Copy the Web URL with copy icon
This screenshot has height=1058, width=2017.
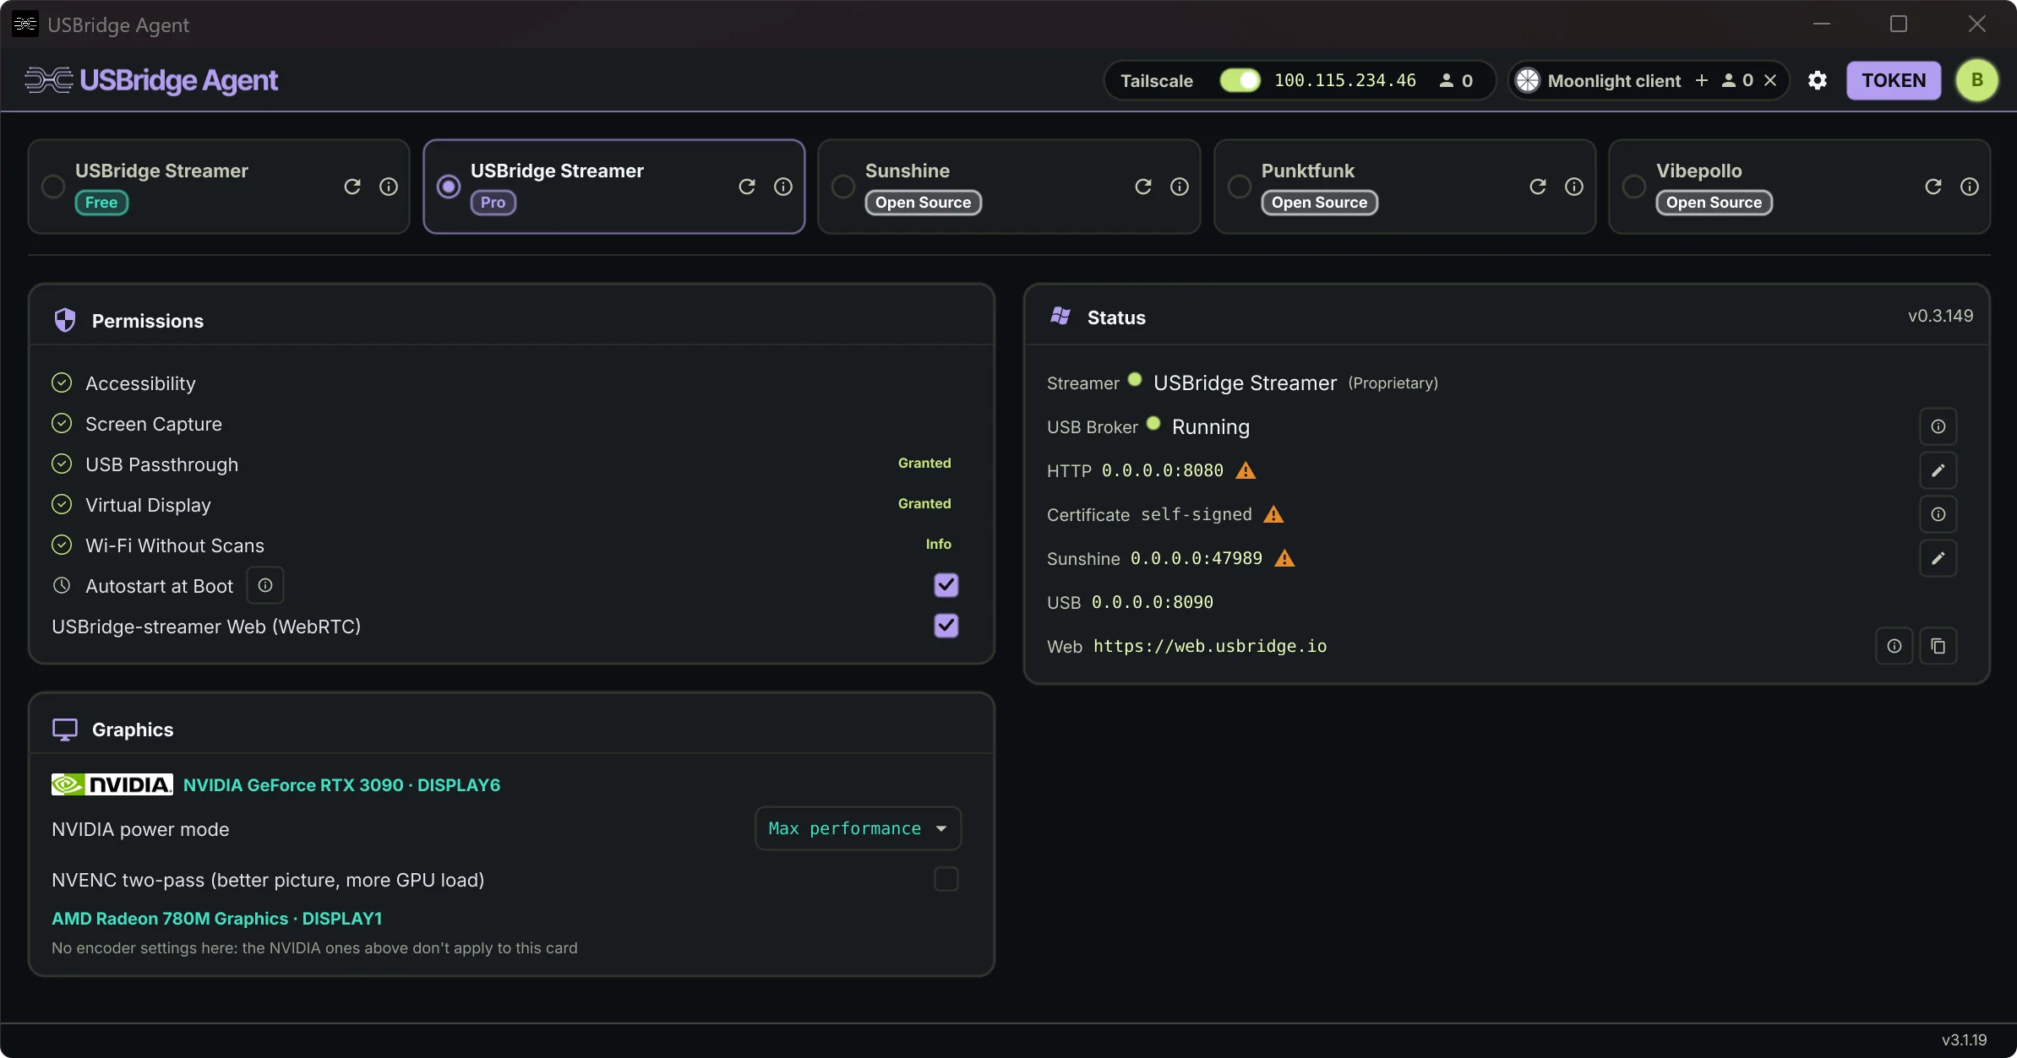point(1938,646)
